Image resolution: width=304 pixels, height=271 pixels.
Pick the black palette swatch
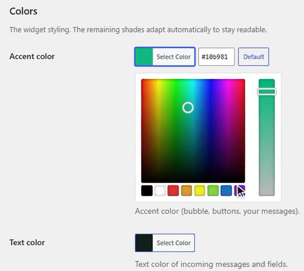[147, 191]
